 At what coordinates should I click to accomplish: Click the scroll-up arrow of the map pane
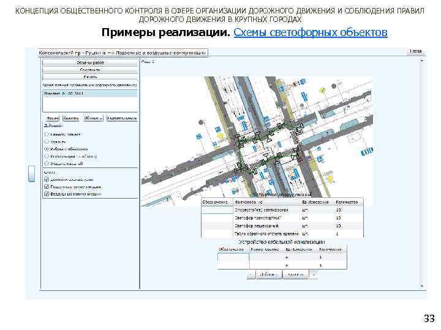pyautogui.click(x=421, y=61)
